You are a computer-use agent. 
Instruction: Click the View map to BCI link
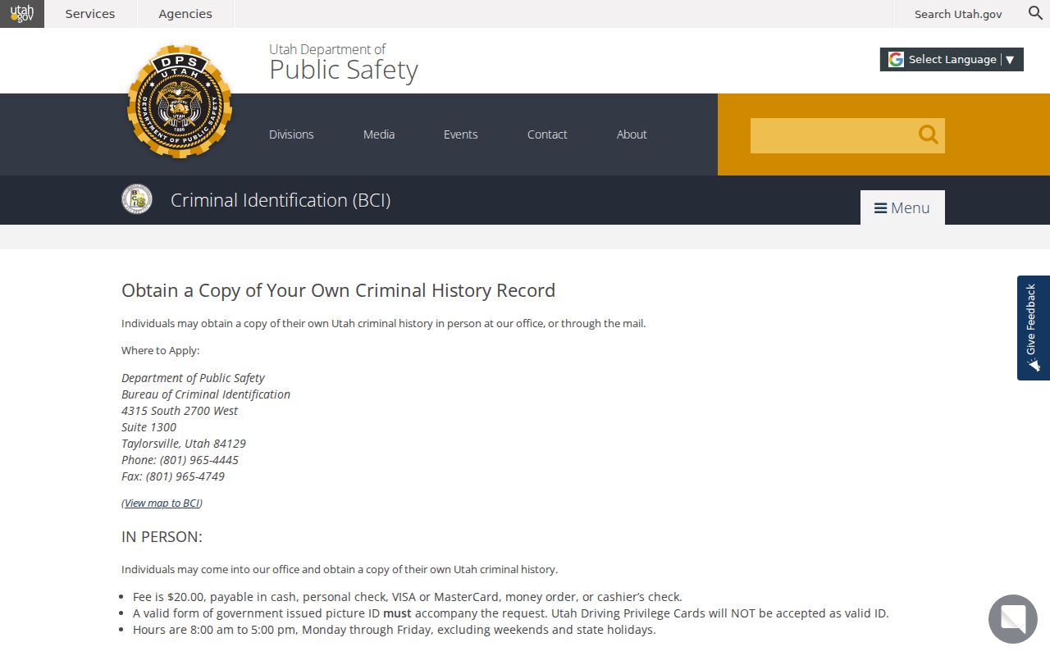[x=162, y=503]
